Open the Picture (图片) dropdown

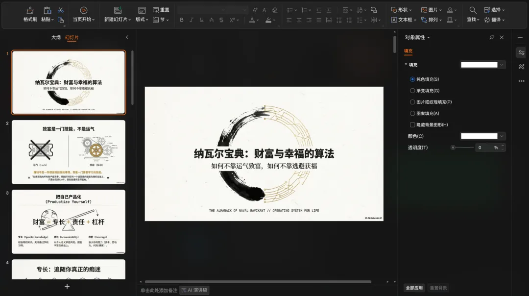(440, 10)
